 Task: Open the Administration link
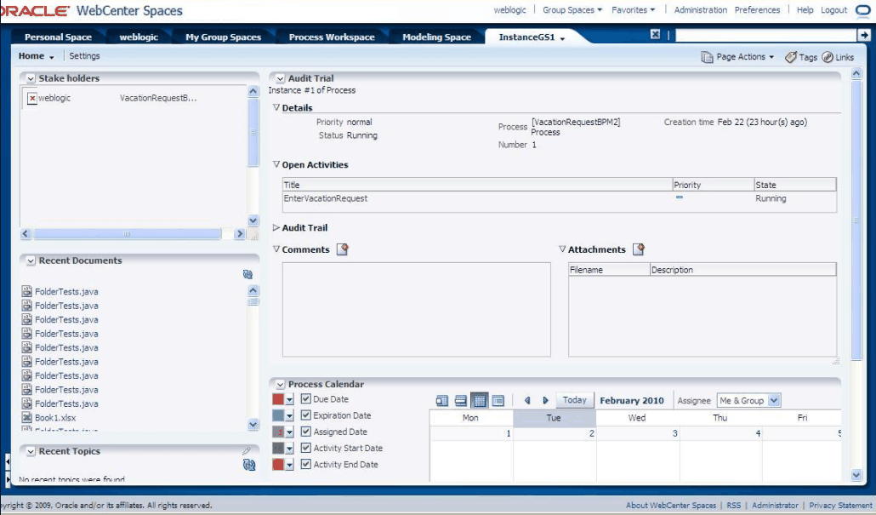(x=701, y=10)
